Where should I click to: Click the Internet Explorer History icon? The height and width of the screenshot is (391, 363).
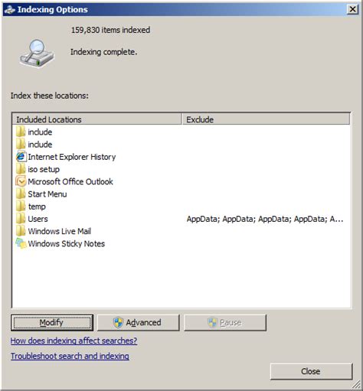(21, 157)
